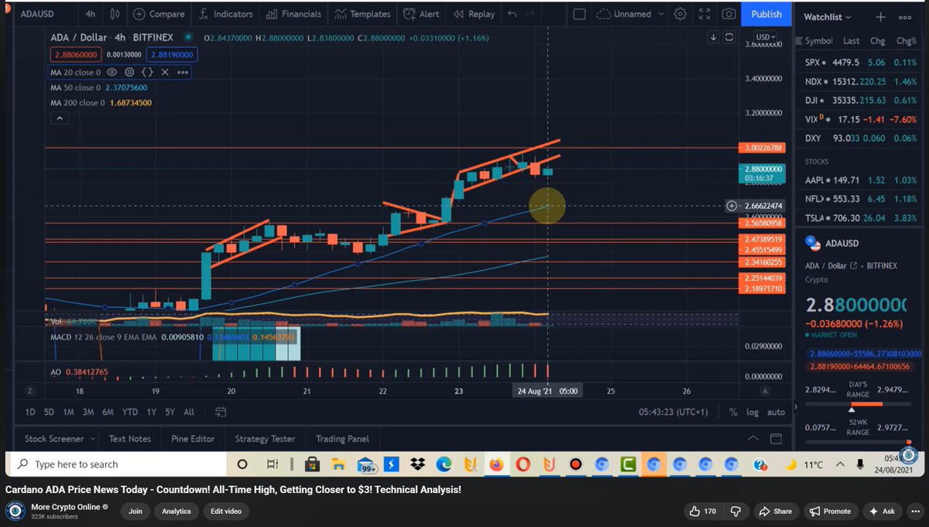The width and height of the screenshot is (929, 527).
Task: Collapse the bottom panel with chevron
Action: coord(753,439)
